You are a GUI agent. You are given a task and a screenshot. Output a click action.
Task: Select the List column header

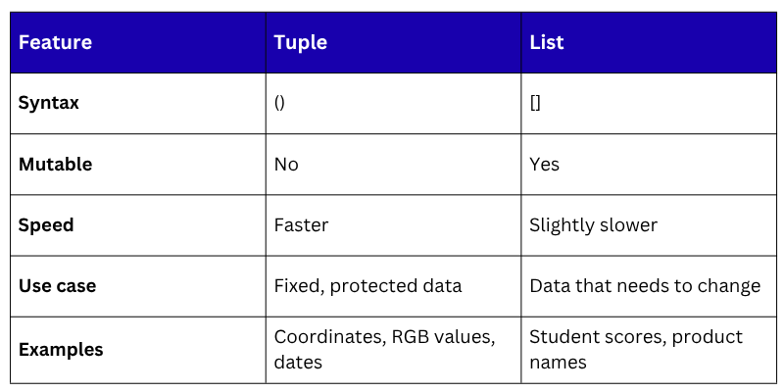pyautogui.click(x=546, y=42)
